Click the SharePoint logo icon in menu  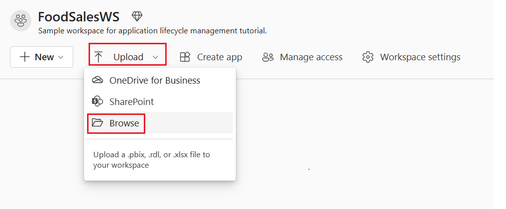[98, 102]
